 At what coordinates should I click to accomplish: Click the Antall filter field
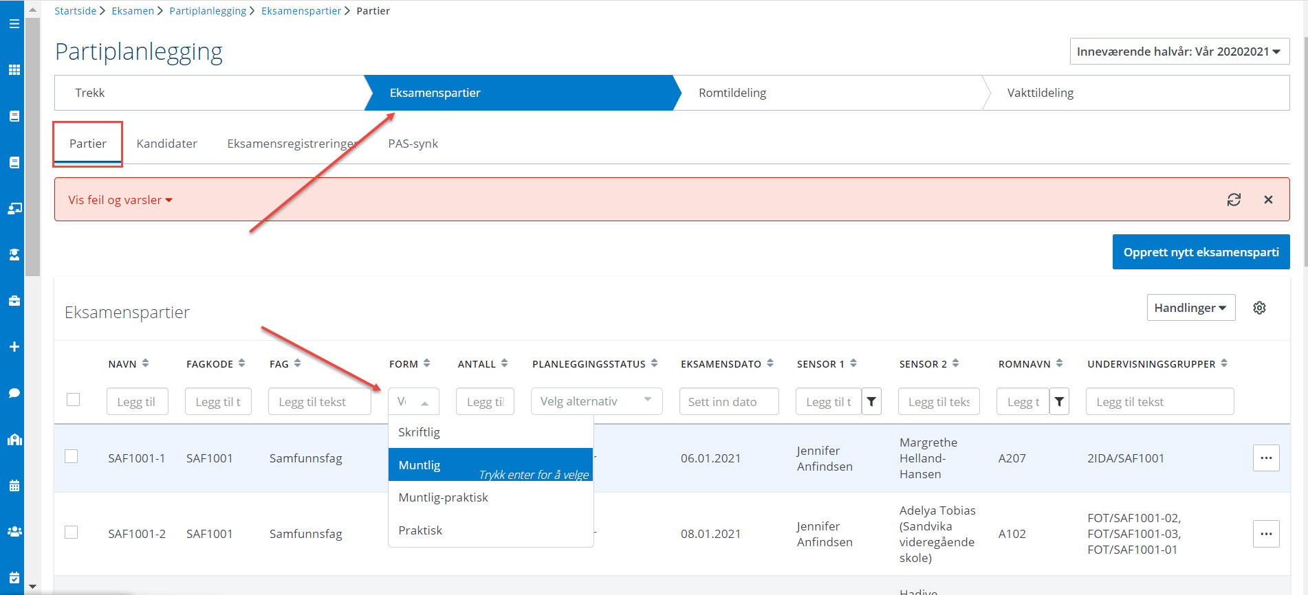coord(485,402)
